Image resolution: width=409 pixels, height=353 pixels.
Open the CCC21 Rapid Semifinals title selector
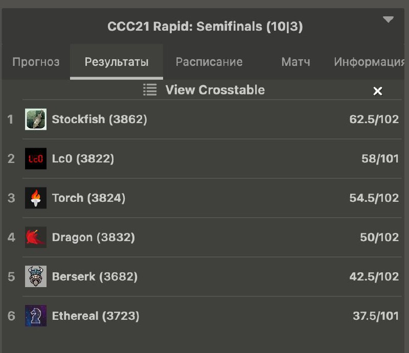click(x=205, y=27)
